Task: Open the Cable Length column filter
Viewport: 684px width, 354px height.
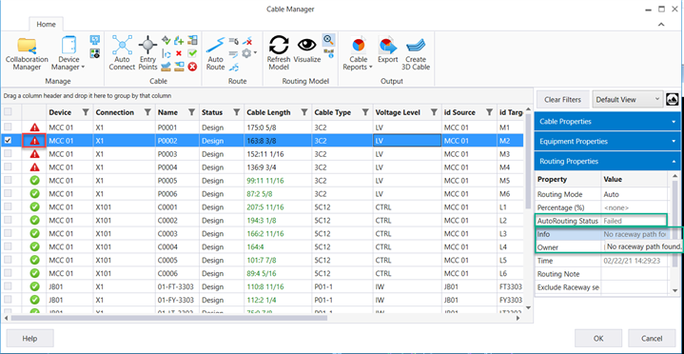Action: click(304, 112)
